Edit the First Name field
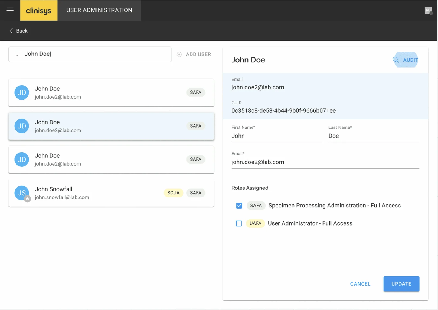This screenshot has height=310, width=438. point(277,136)
